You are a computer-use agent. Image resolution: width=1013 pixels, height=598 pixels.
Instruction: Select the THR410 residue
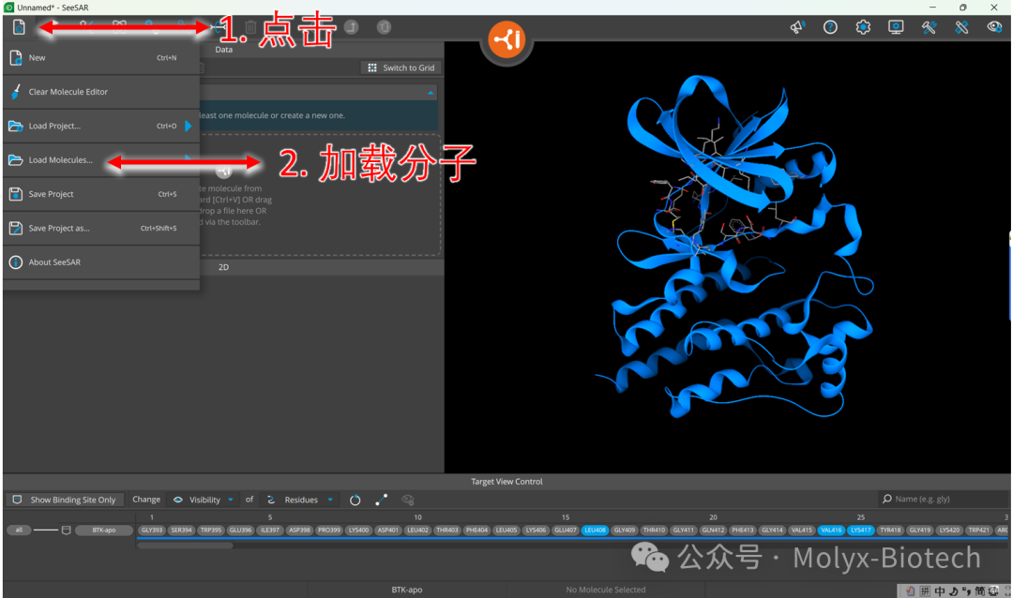click(x=654, y=531)
